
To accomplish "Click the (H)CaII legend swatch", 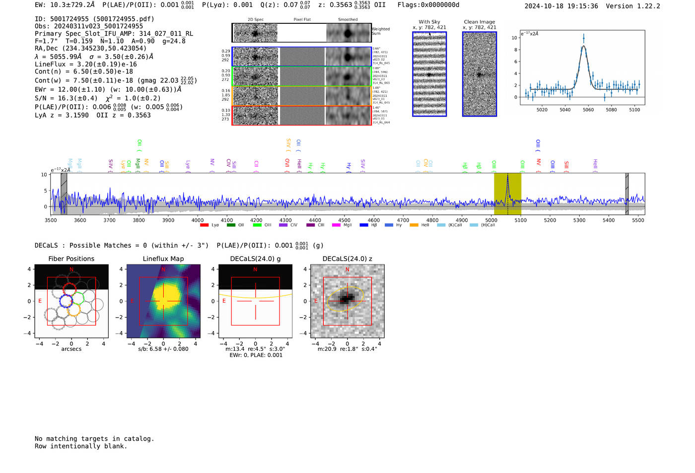I will coord(474,225).
